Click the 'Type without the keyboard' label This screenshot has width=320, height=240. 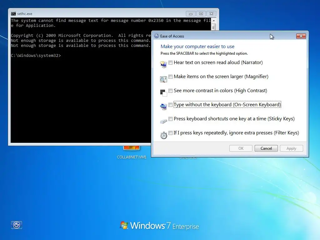(227, 105)
